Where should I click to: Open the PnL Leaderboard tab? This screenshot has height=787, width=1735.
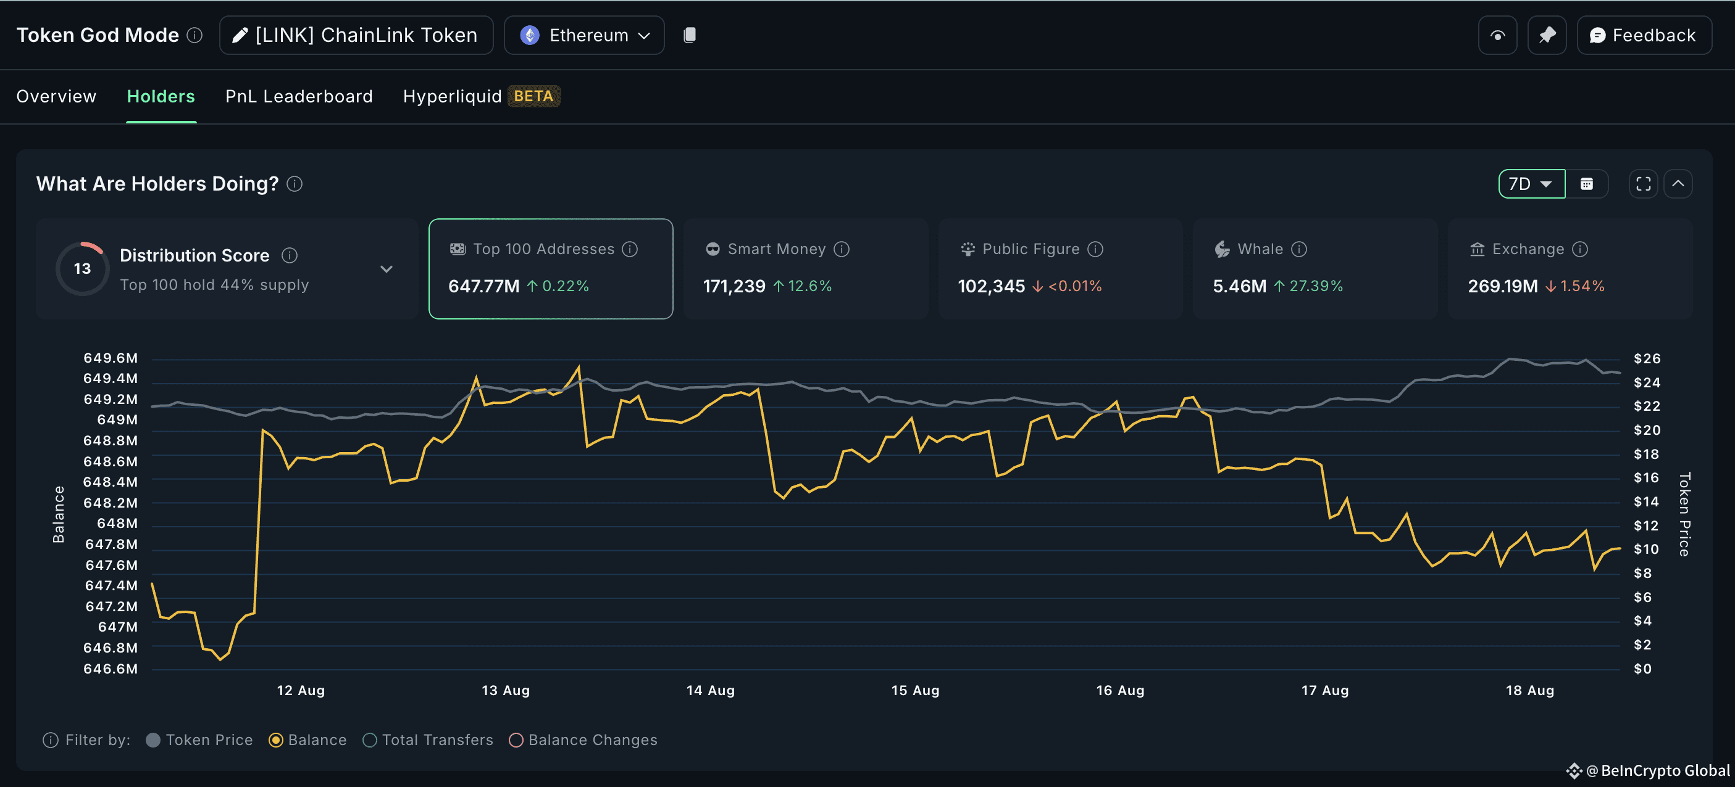299,96
